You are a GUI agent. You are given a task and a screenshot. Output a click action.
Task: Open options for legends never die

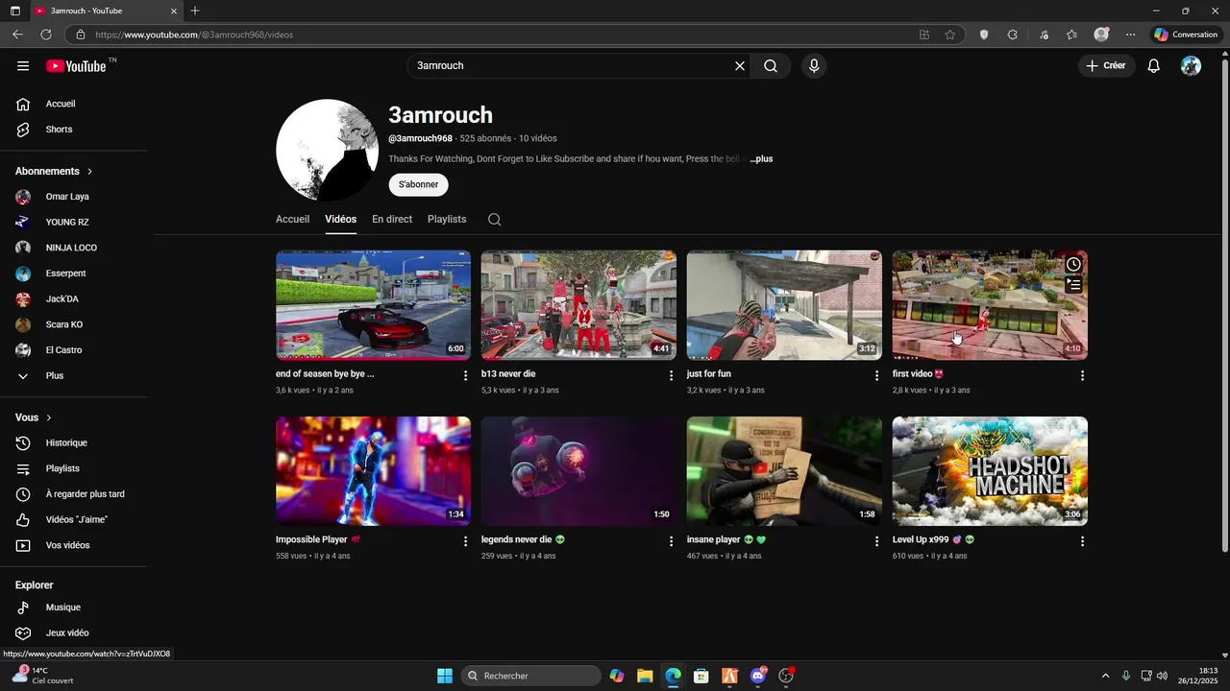(672, 541)
